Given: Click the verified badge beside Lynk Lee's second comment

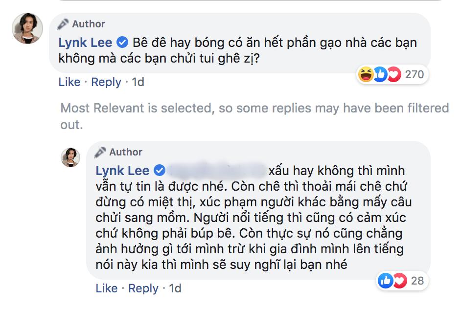Looking at the screenshot, I should click(160, 171).
